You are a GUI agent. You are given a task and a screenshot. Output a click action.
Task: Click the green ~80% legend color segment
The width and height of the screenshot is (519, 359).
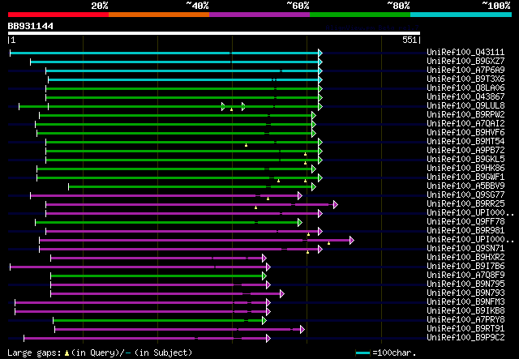point(360,15)
